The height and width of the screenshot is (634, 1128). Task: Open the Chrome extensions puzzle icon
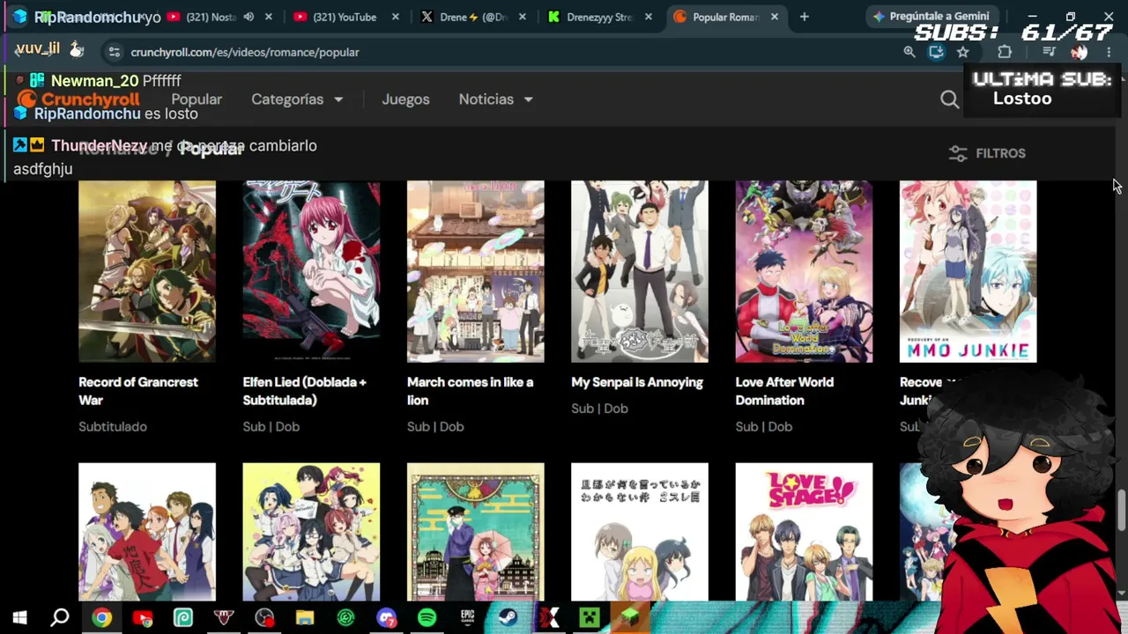coord(1005,52)
